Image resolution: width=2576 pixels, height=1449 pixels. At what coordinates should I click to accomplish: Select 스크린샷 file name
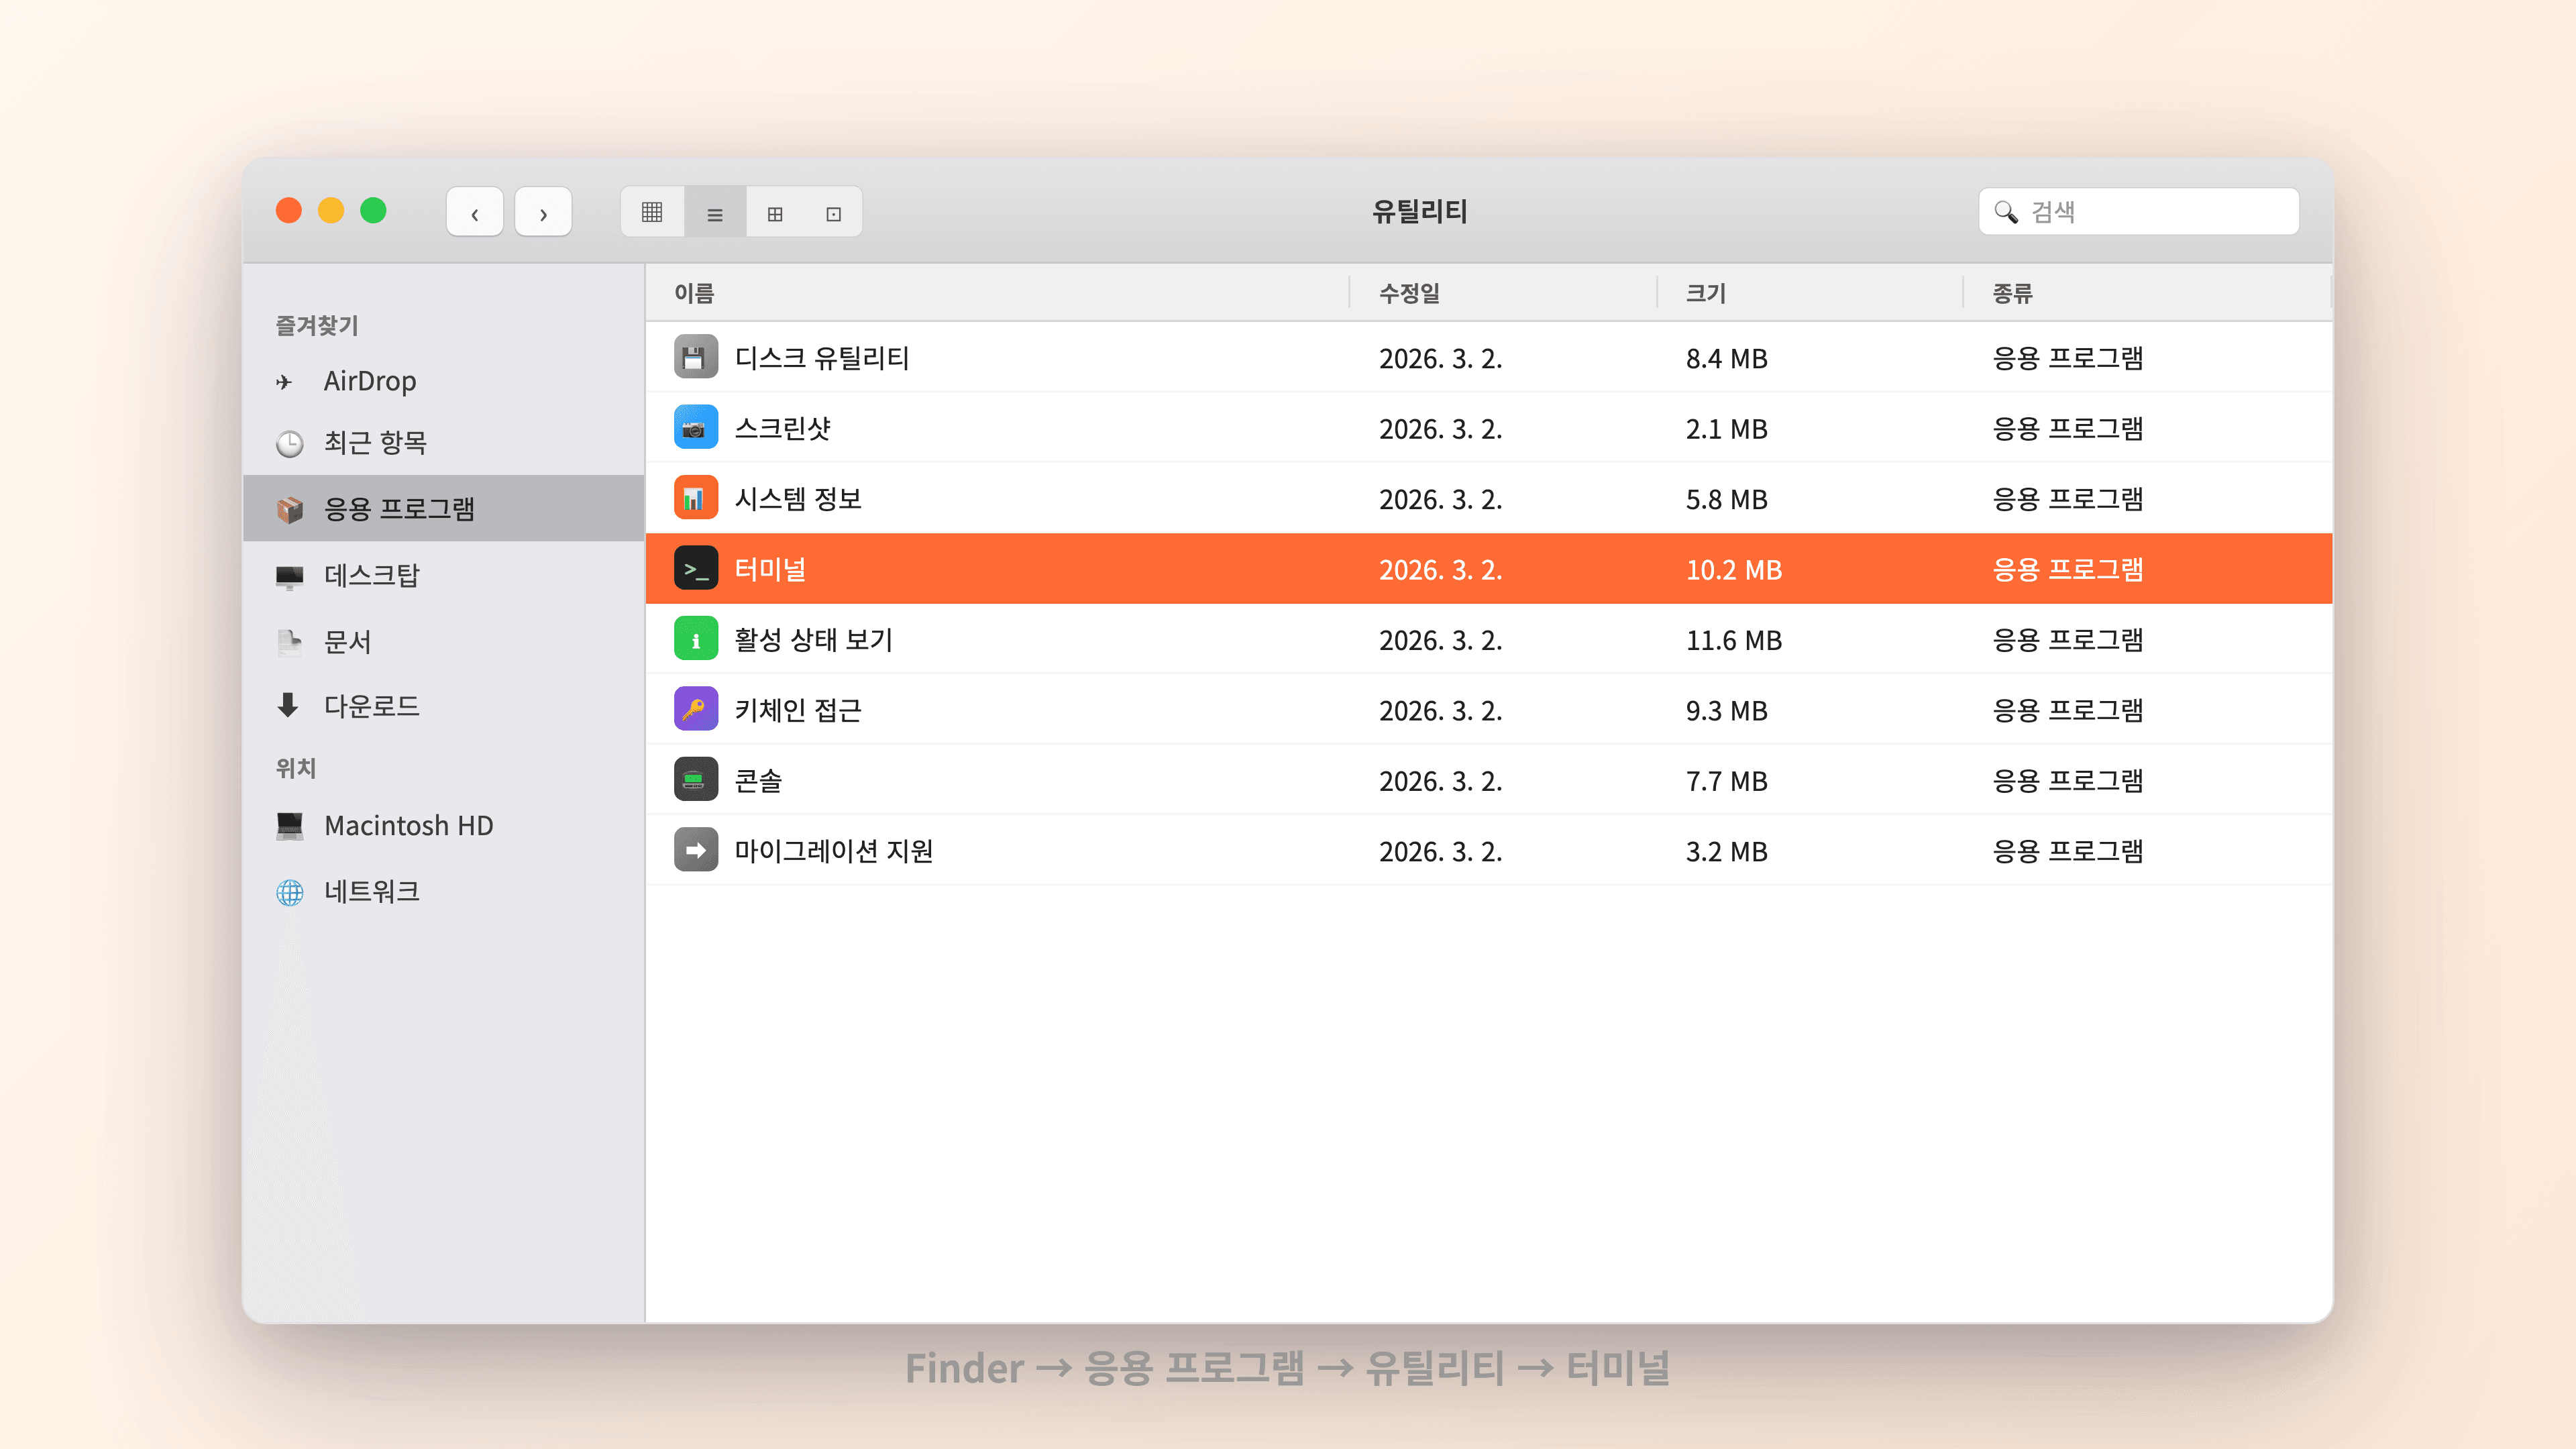(783, 428)
